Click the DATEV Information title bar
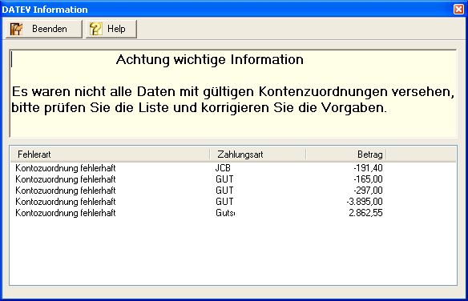This screenshot has width=468, height=301. coord(227,10)
